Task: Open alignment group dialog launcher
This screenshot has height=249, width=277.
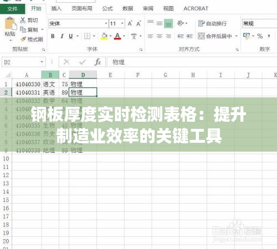Action: [x=237, y=50]
